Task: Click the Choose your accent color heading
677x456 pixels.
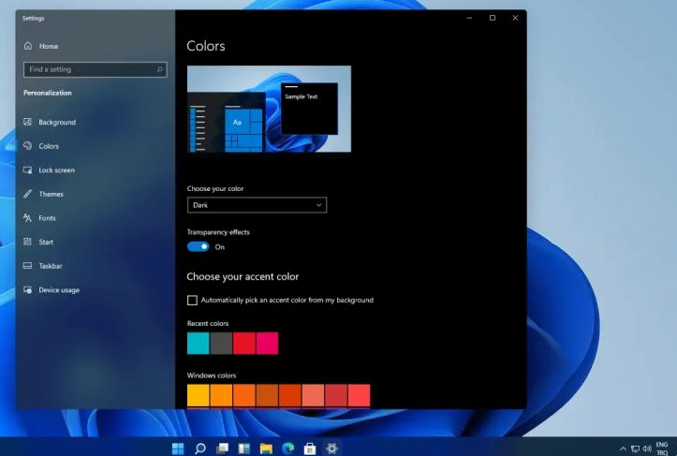Action: click(243, 277)
